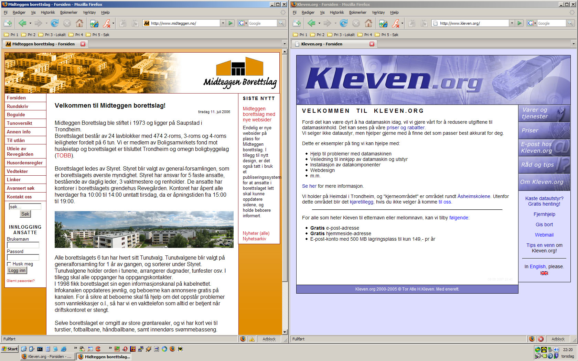Open the 'Pri 5 - Søk' bookmark folder in the Kleven.org window
Viewport: 578px width, 361px height.
point(387,35)
